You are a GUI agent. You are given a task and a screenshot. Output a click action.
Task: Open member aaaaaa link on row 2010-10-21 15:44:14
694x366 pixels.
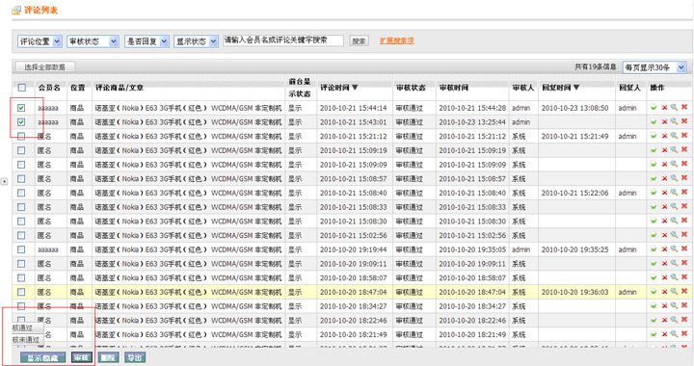(x=48, y=108)
